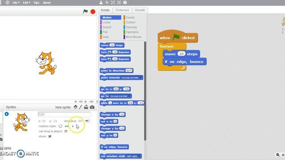The image size is (285, 160).
Task: Click change y by 10 block
Action: [113, 128]
